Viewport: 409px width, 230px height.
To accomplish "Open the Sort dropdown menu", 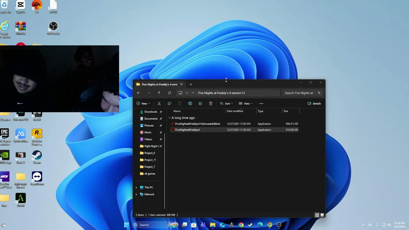I will 226,103.
